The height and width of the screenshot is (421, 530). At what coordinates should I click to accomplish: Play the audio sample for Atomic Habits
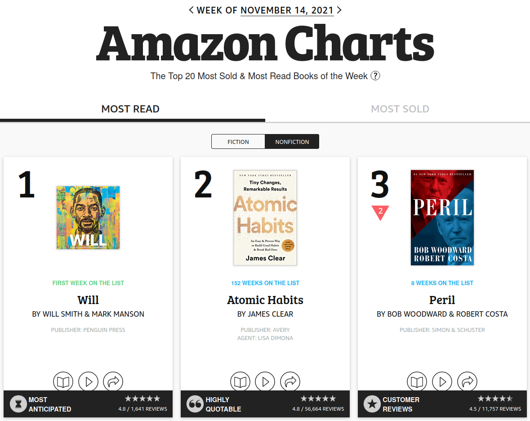(265, 381)
